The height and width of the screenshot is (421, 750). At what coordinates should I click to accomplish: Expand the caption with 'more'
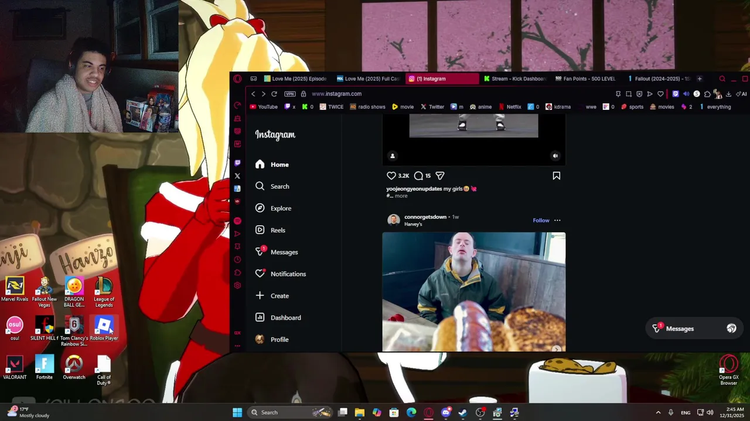(x=401, y=196)
